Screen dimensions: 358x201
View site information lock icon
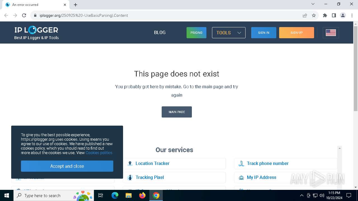pos(35,15)
